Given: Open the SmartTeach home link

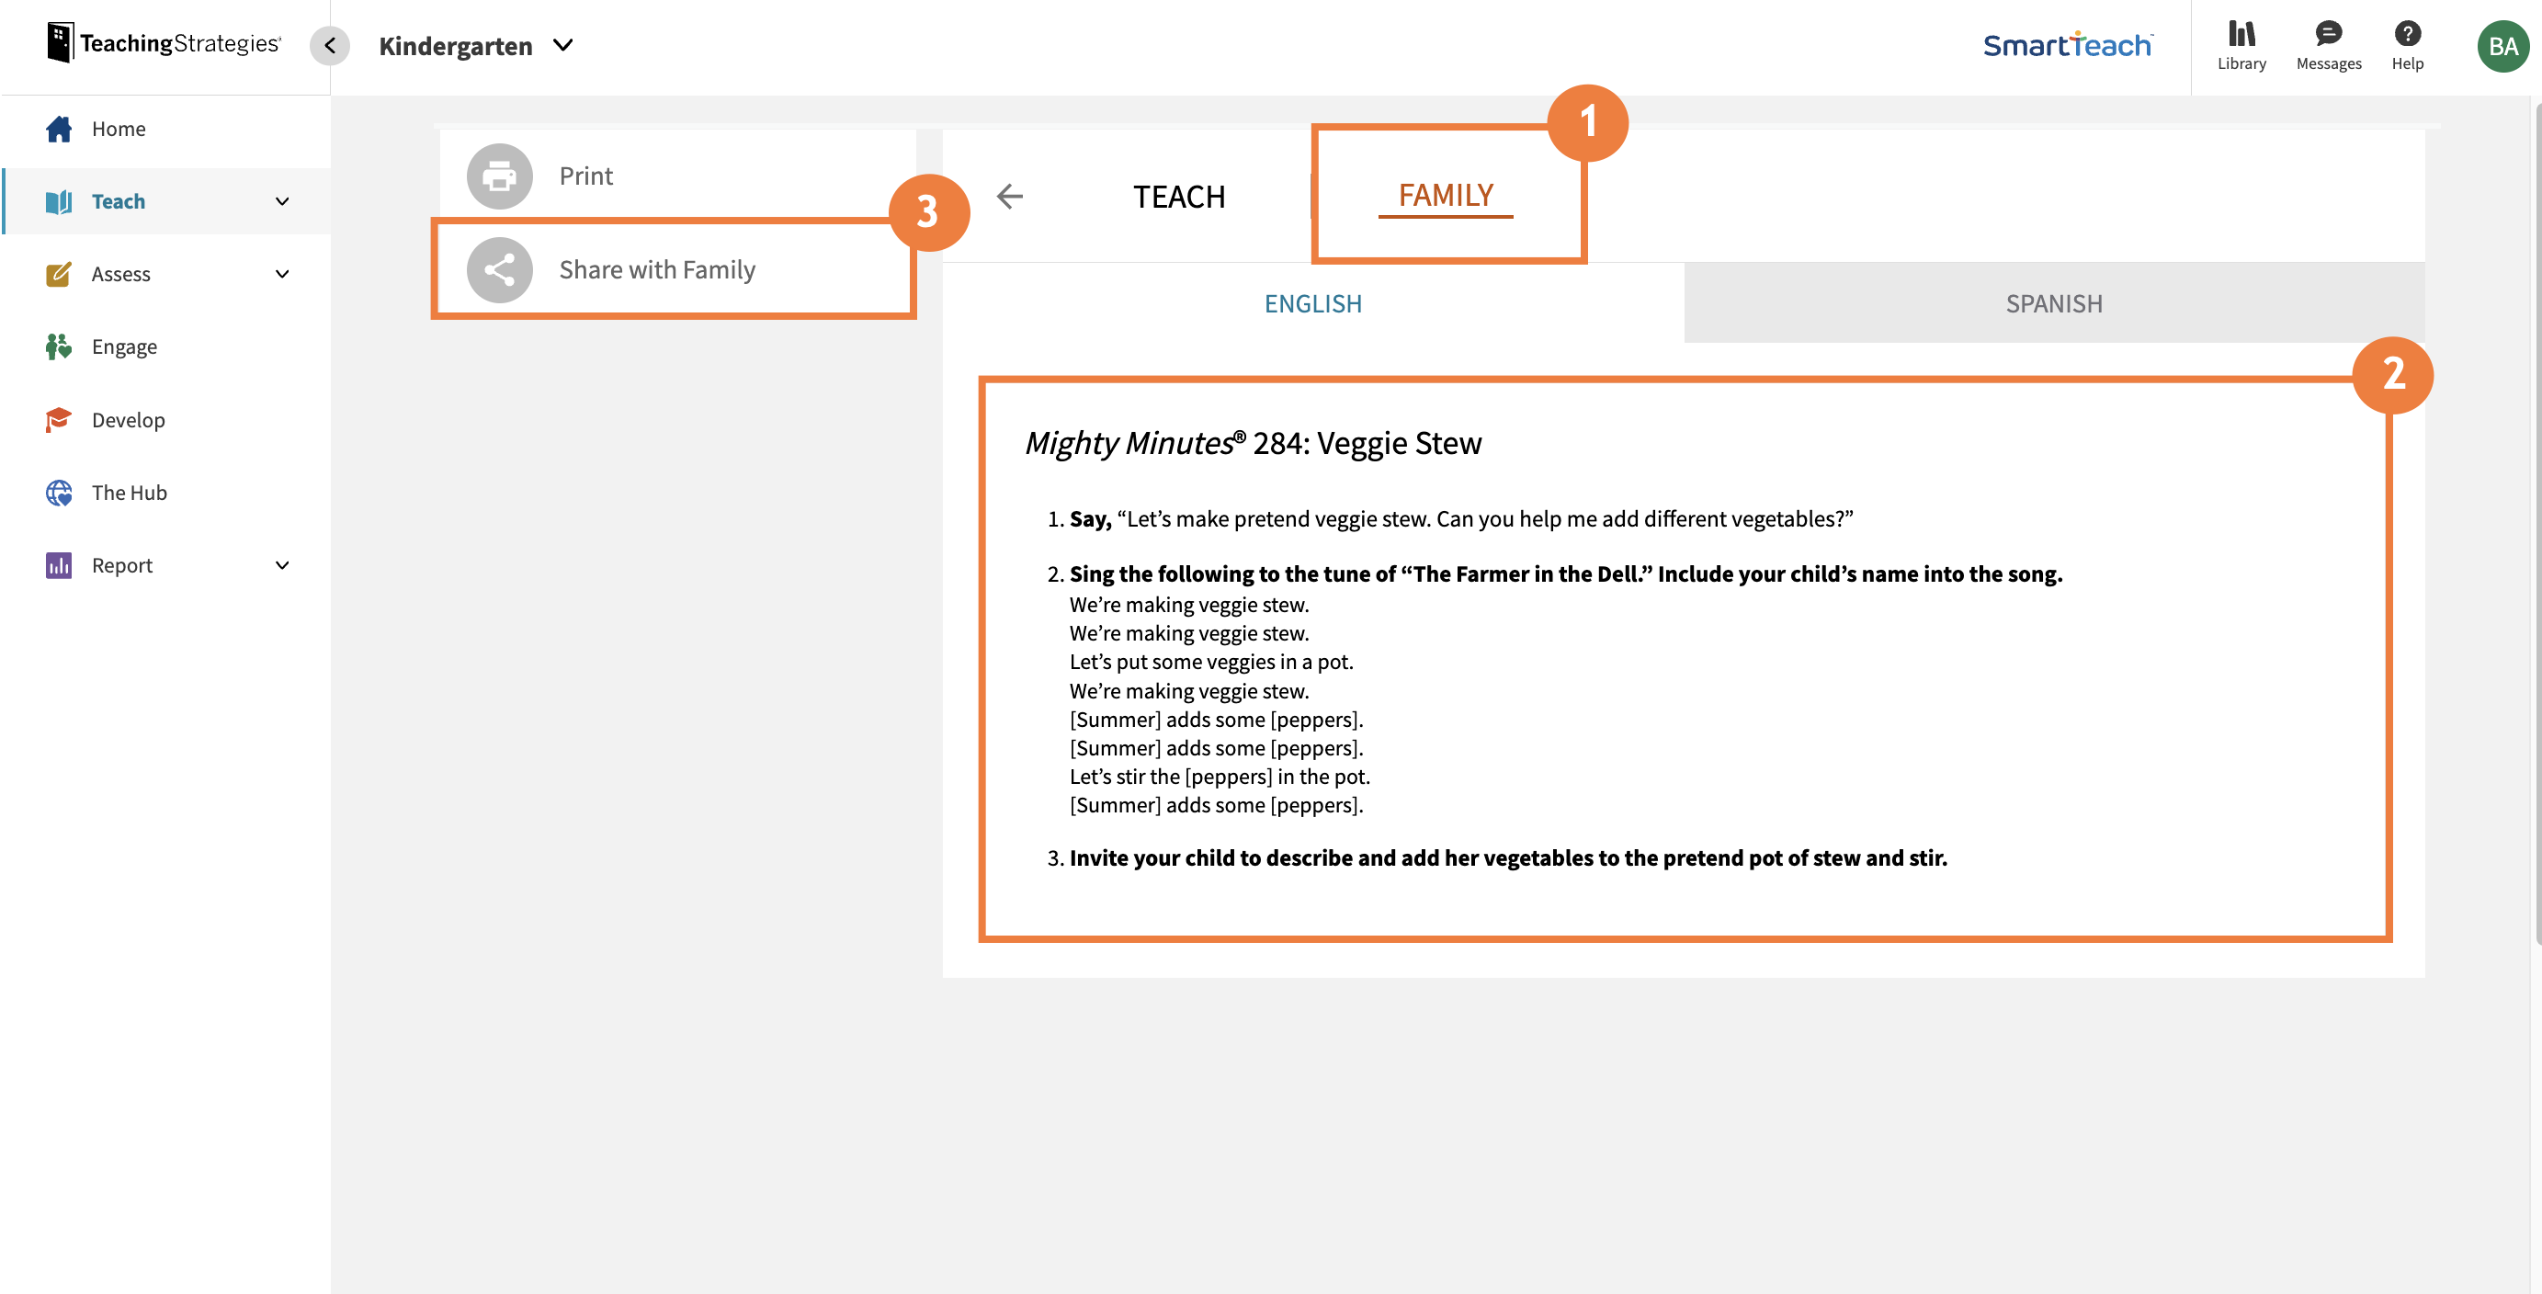Looking at the screenshot, I should tap(2068, 45).
